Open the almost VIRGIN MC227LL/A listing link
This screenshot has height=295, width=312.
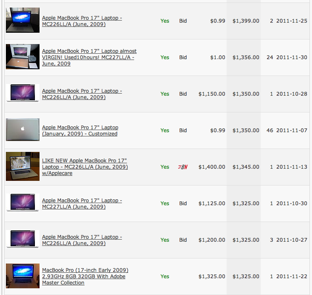tap(89, 57)
